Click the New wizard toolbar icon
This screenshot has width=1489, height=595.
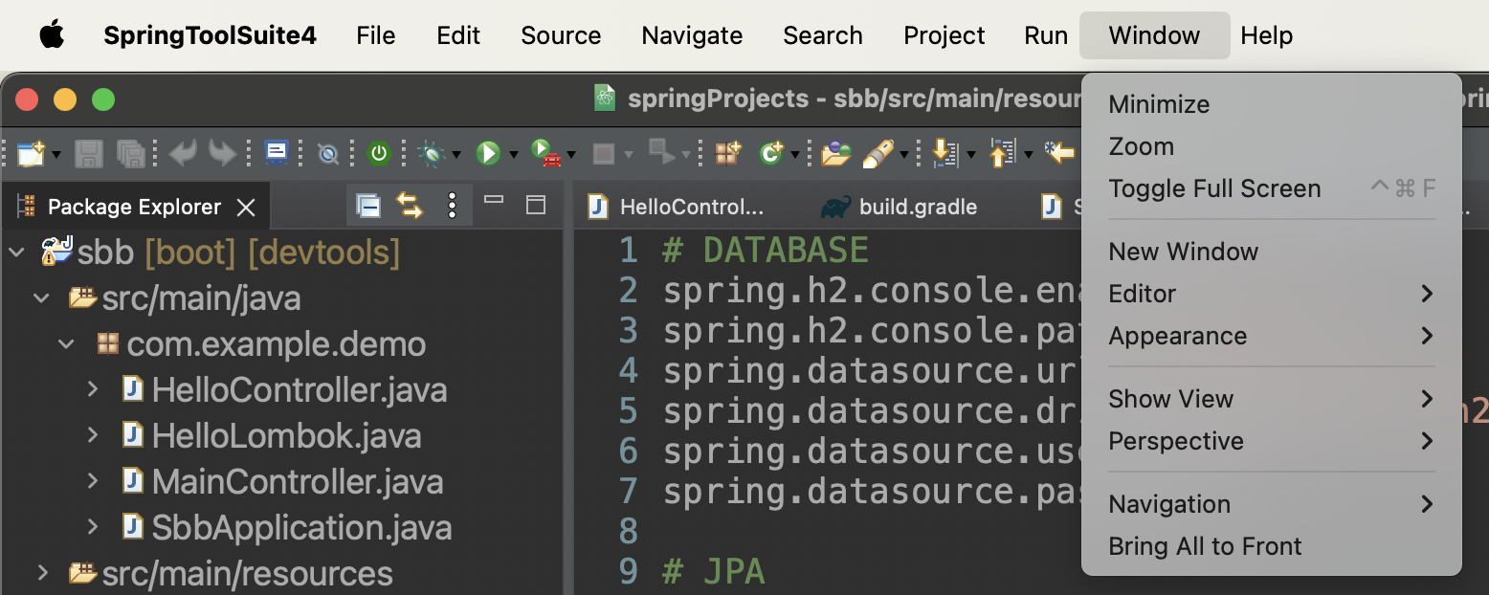(x=31, y=153)
